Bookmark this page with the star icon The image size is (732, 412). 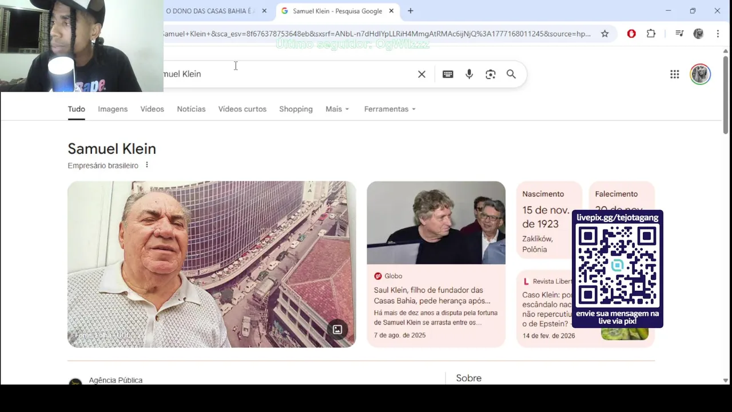[604, 34]
